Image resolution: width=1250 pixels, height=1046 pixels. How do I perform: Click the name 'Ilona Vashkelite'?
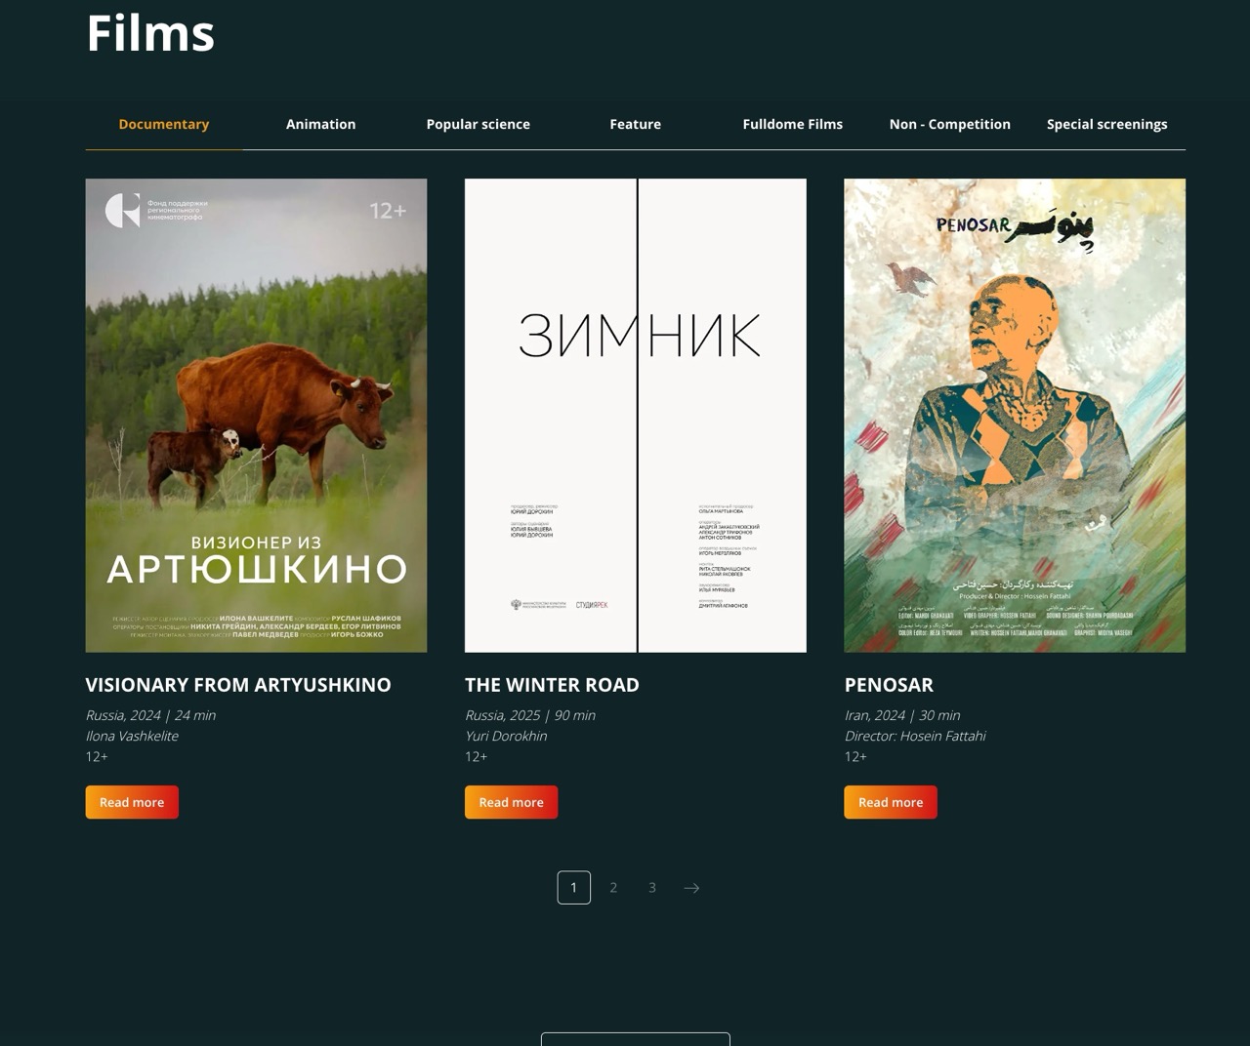[x=132, y=736]
